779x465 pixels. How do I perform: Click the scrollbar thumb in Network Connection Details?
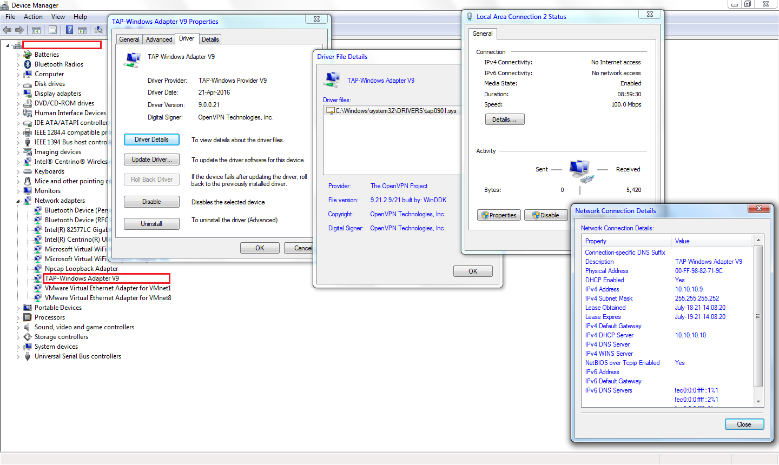pyautogui.click(x=758, y=316)
